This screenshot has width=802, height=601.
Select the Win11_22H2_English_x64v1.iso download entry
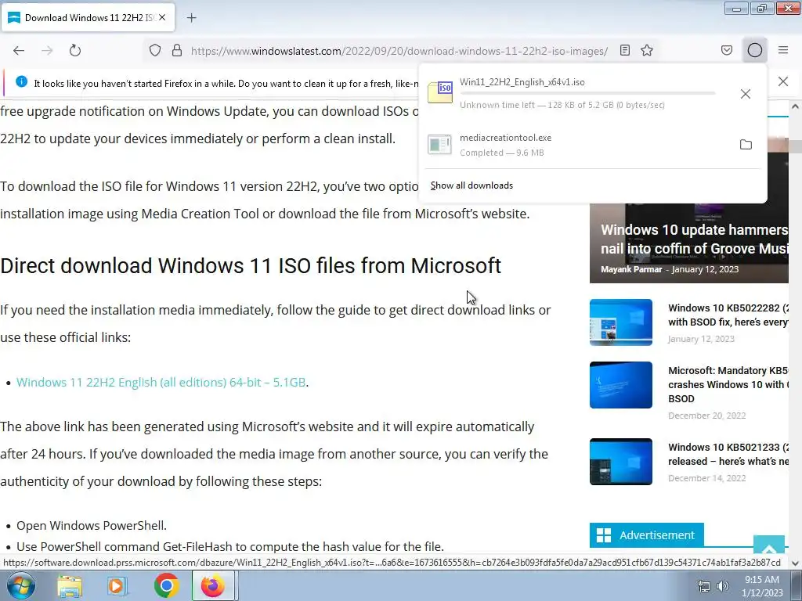point(592,94)
